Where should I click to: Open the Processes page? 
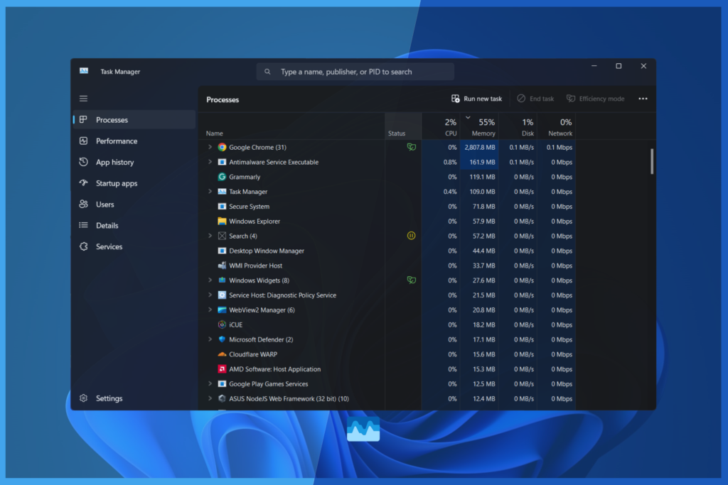pos(134,119)
